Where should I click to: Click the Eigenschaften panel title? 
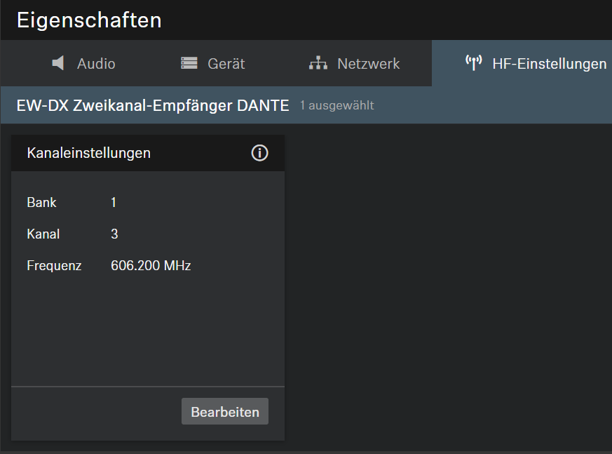[89, 20]
